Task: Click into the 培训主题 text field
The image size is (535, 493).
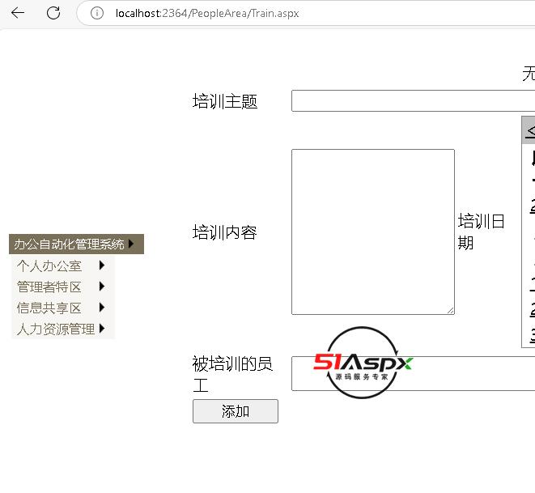Action: click(414, 100)
